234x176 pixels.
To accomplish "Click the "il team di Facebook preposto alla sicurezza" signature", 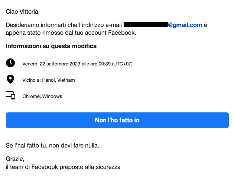I will coord(63,167).
